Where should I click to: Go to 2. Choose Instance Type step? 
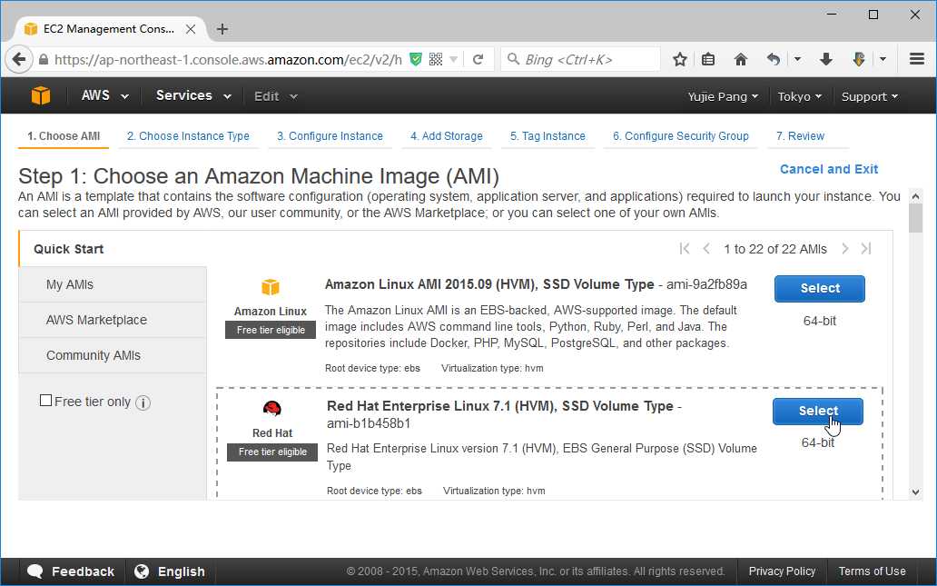[x=188, y=136]
